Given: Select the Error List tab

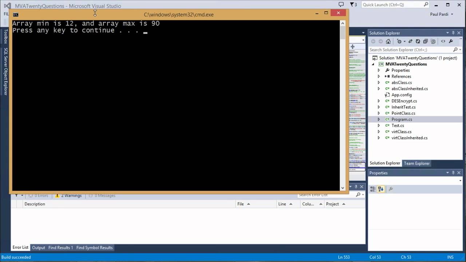Looking at the screenshot, I should (x=20, y=247).
